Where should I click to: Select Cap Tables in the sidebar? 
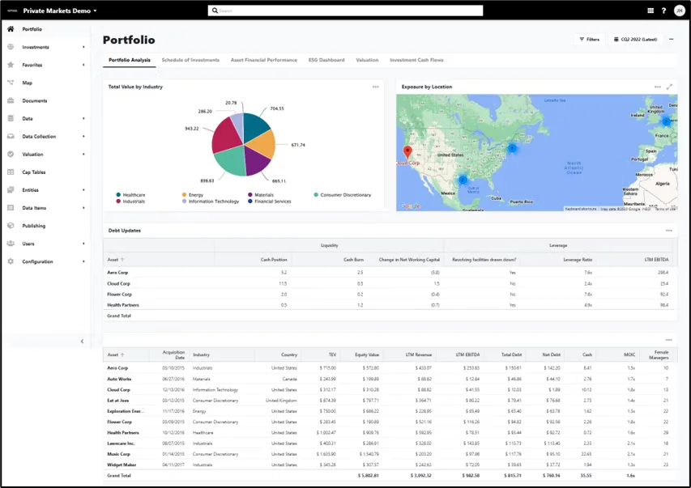tap(36, 172)
